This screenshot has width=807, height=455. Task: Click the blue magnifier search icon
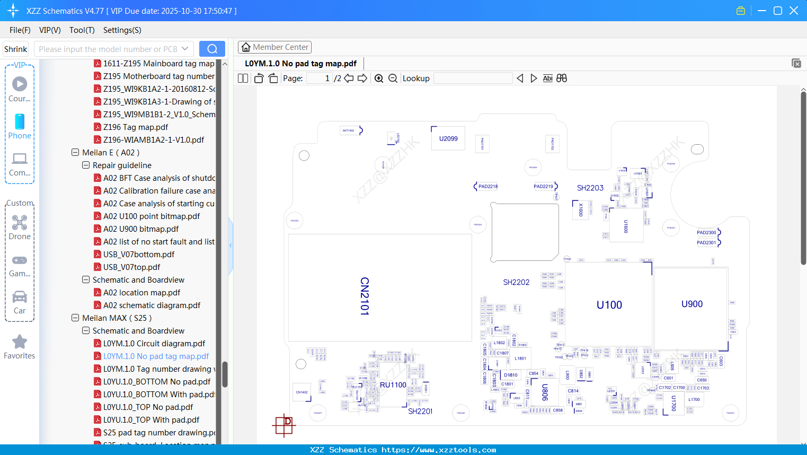pos(212,48)
